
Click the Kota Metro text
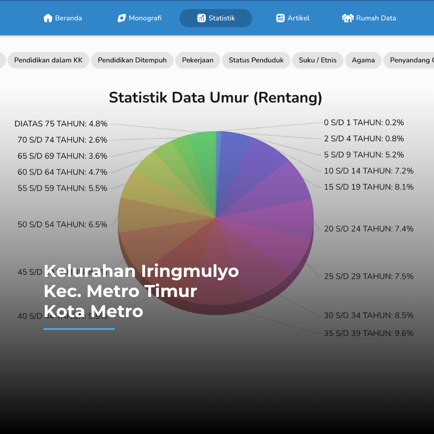(93, 311)
